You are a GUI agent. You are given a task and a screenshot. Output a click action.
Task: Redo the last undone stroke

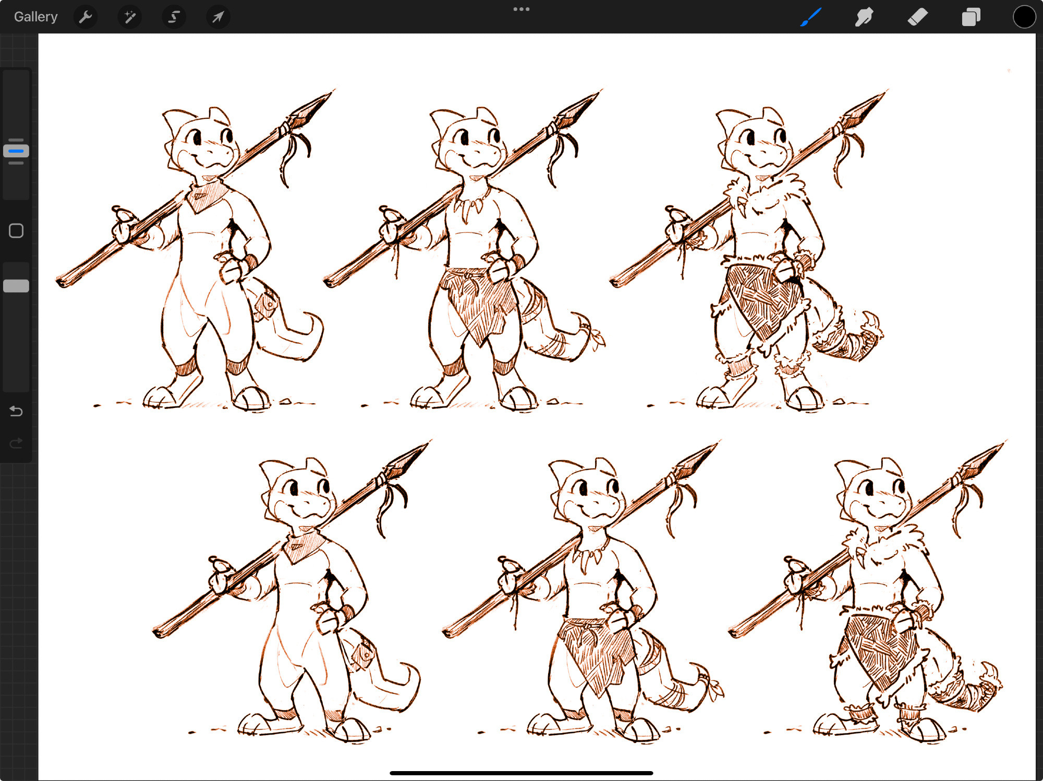pyautogui.click(x=16, y=443)
